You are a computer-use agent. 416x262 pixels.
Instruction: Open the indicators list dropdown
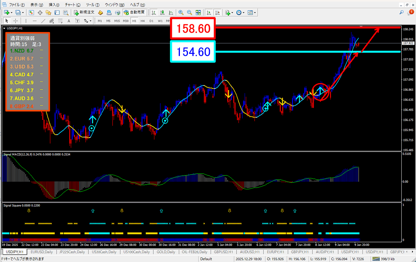coord(232,12)
